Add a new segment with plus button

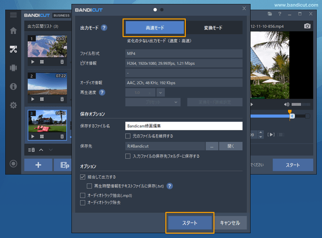tap(38, 165)
